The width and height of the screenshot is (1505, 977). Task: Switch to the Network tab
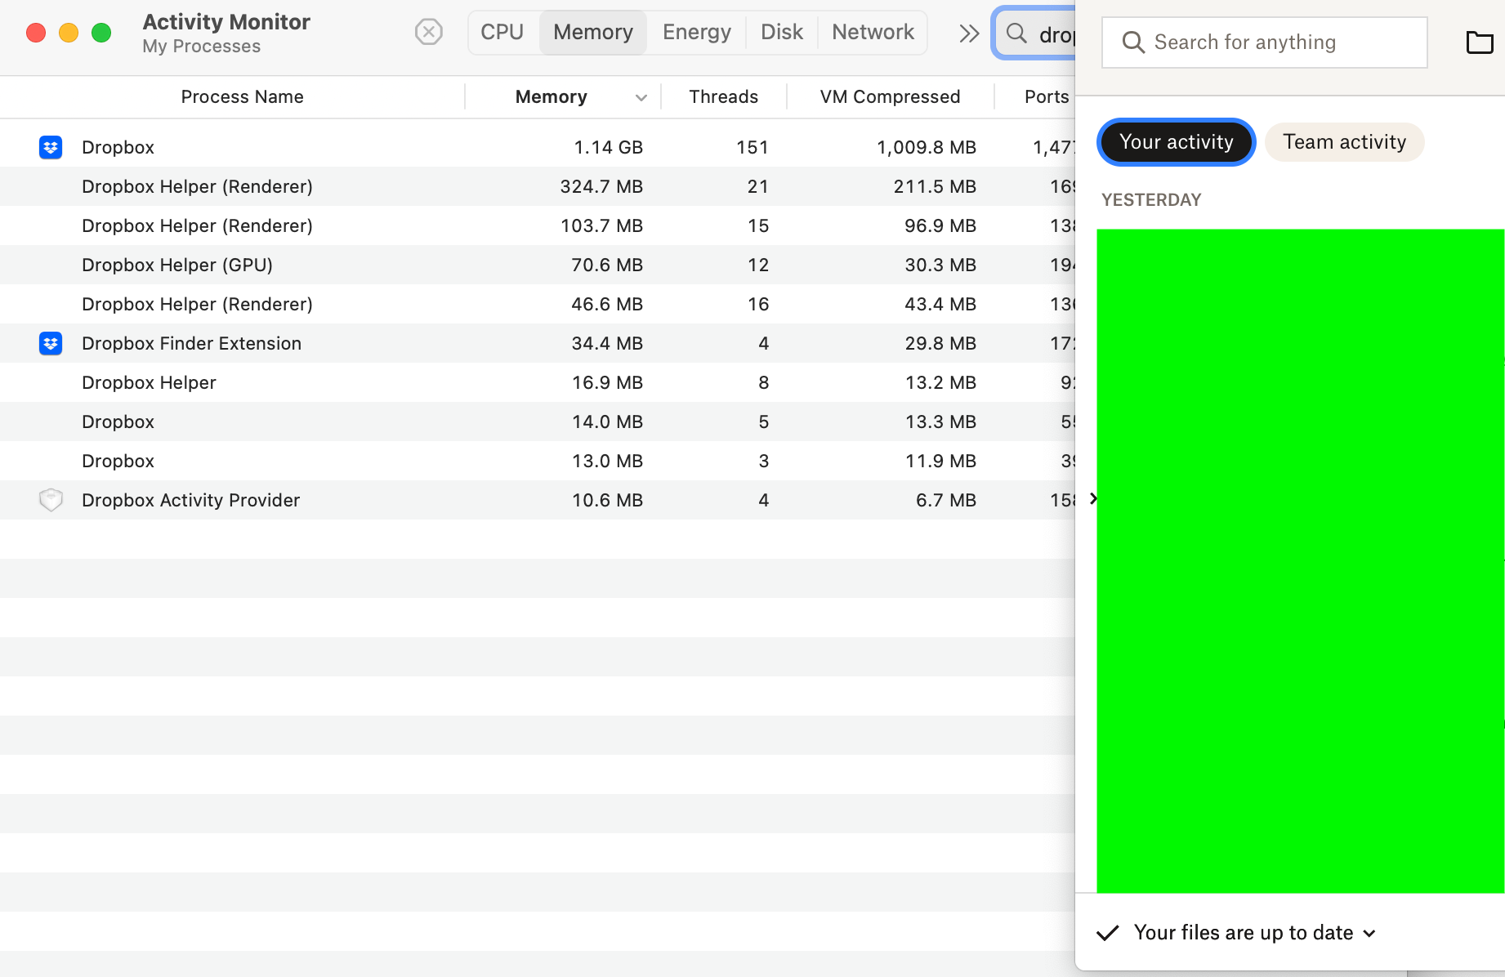click(x=873, y=32)
